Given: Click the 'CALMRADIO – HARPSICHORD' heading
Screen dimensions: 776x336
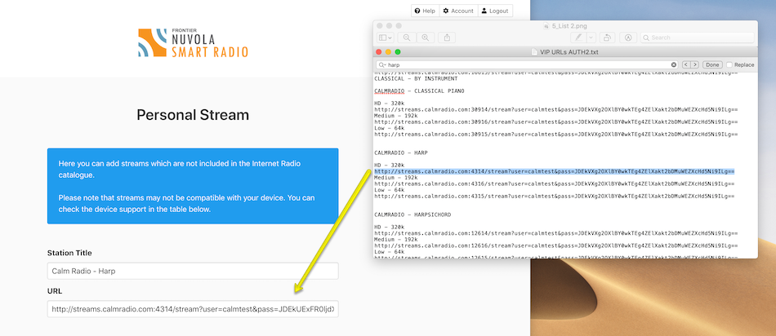Looking at the screenshot, I should (x=413, y=215).
